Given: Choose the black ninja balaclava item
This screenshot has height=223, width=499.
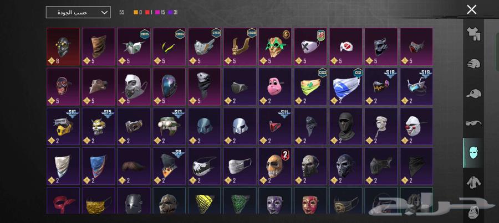Looking at the screenshot, I should pos(345,126).
